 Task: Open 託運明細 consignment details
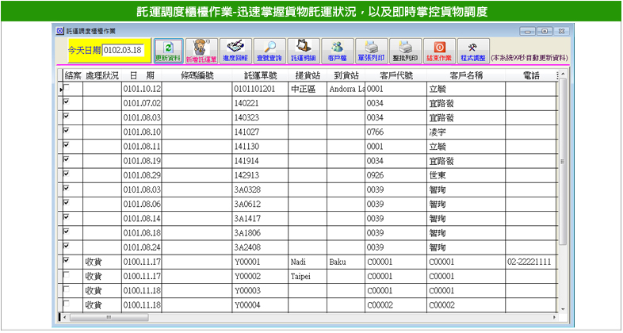[x=304, y=52]
